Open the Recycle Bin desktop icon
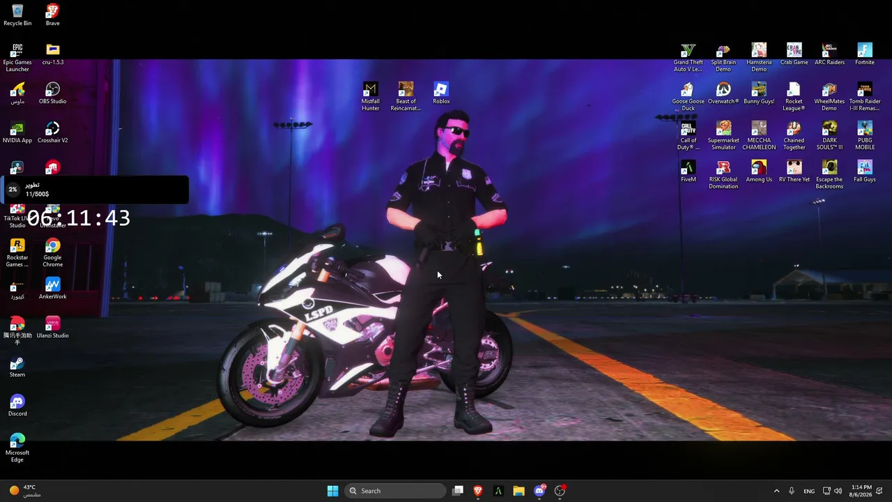This screenshot has width=892, height=502. [17, 15]
